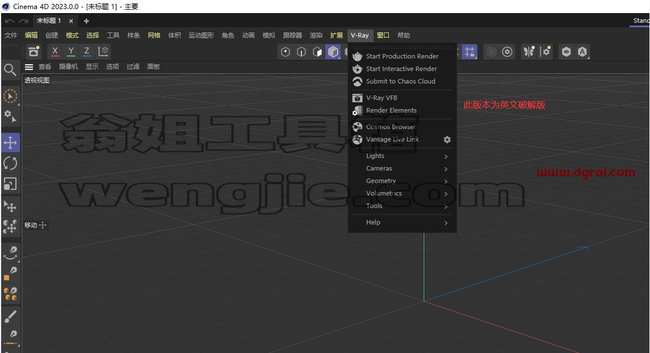
Task: Choose Start Interactive Render
Action: click(x=402, y=69)
